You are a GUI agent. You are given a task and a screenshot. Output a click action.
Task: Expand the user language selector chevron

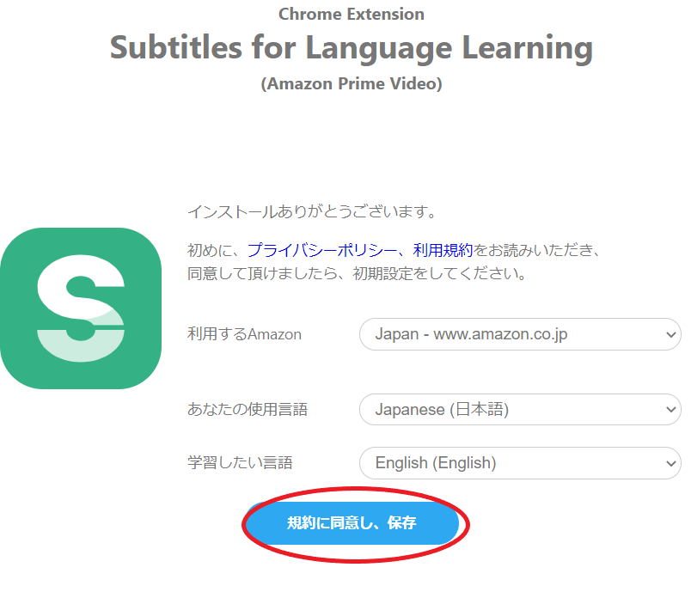pyautogui.click(x=669, y=410)
